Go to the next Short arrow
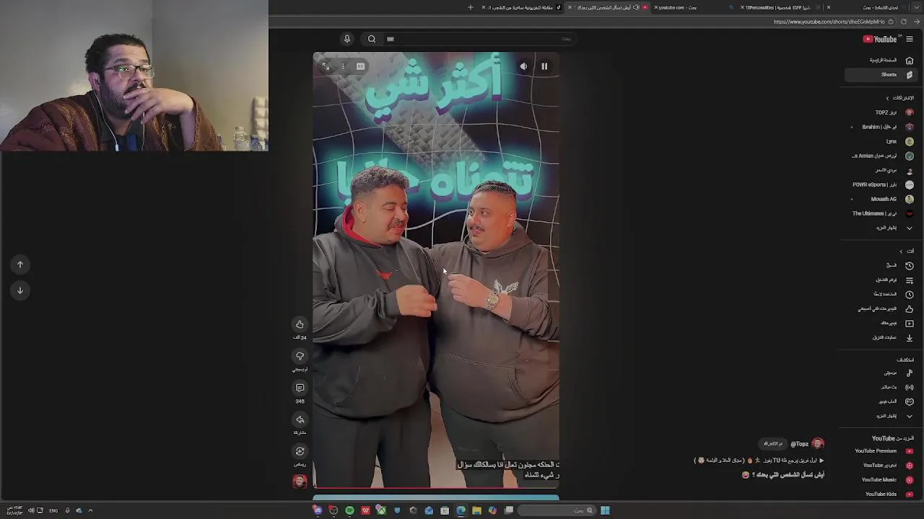The height and width of the screenshot is (519, 924). coord(20,290)
